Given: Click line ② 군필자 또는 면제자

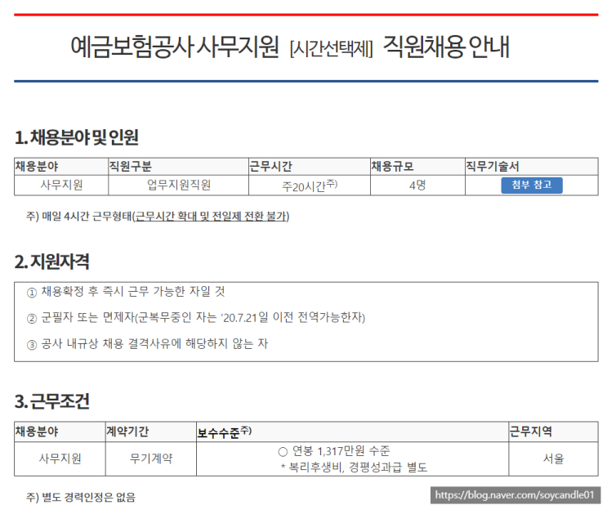Looking at the screenshot, I should point(196,318).
